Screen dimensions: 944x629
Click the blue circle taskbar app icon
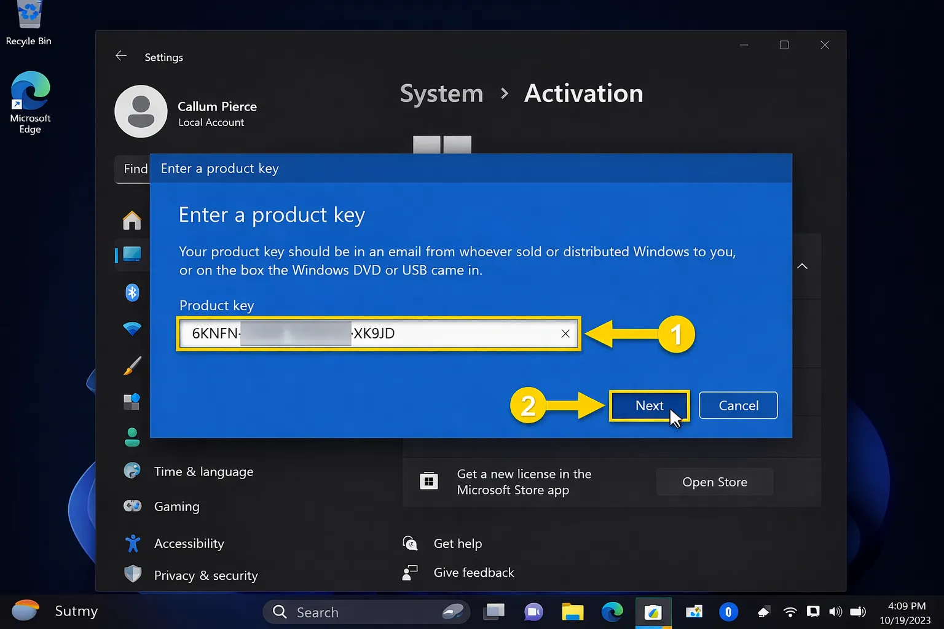[x=728, y=611]
